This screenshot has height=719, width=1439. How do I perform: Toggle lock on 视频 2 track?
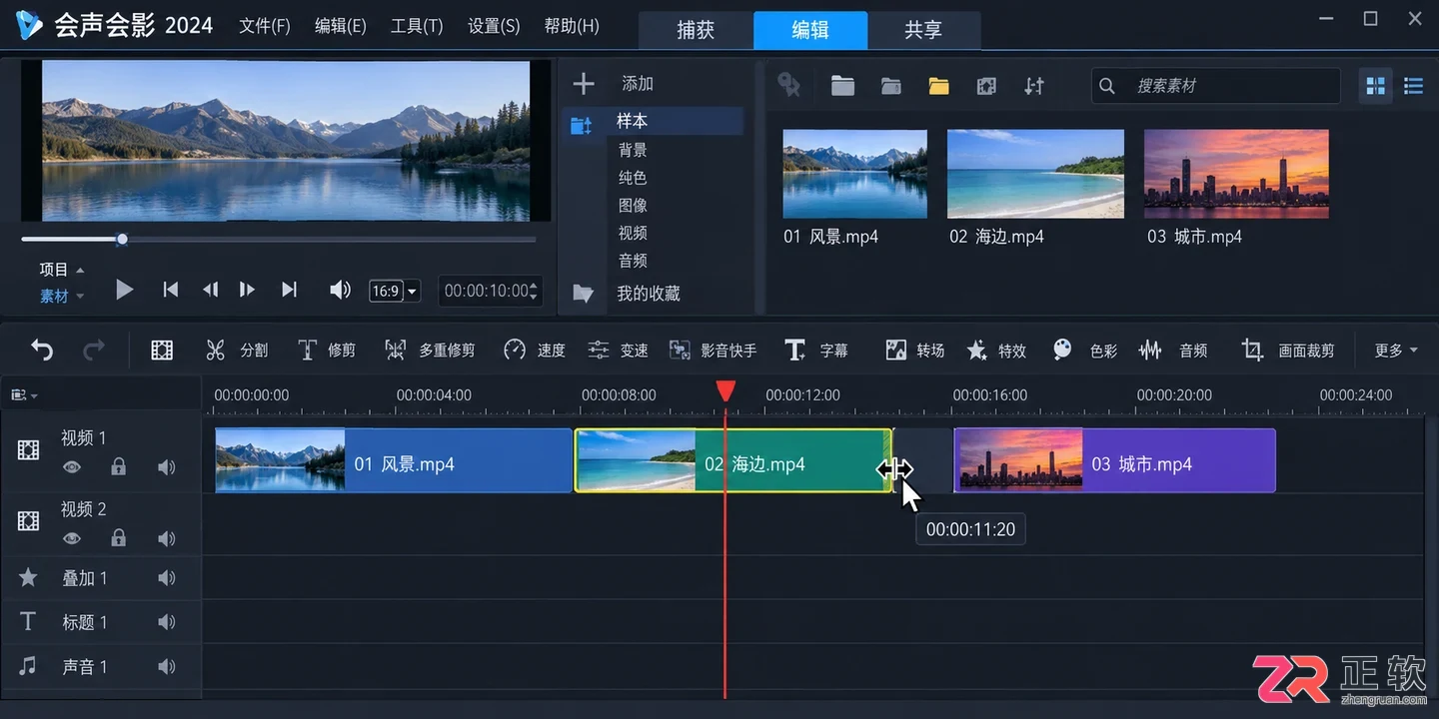point(119,538)
